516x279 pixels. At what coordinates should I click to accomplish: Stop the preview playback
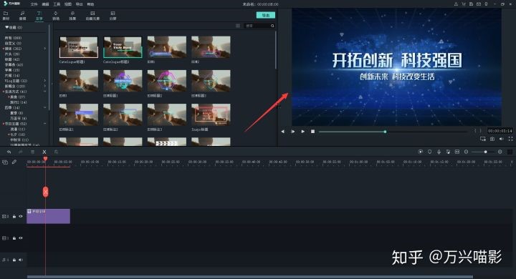click(x=312, y=132)
